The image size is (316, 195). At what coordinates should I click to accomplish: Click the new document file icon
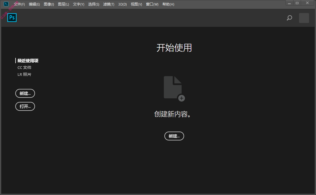174,89
